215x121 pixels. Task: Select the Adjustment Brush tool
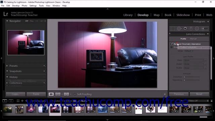[x=204, y=28]
